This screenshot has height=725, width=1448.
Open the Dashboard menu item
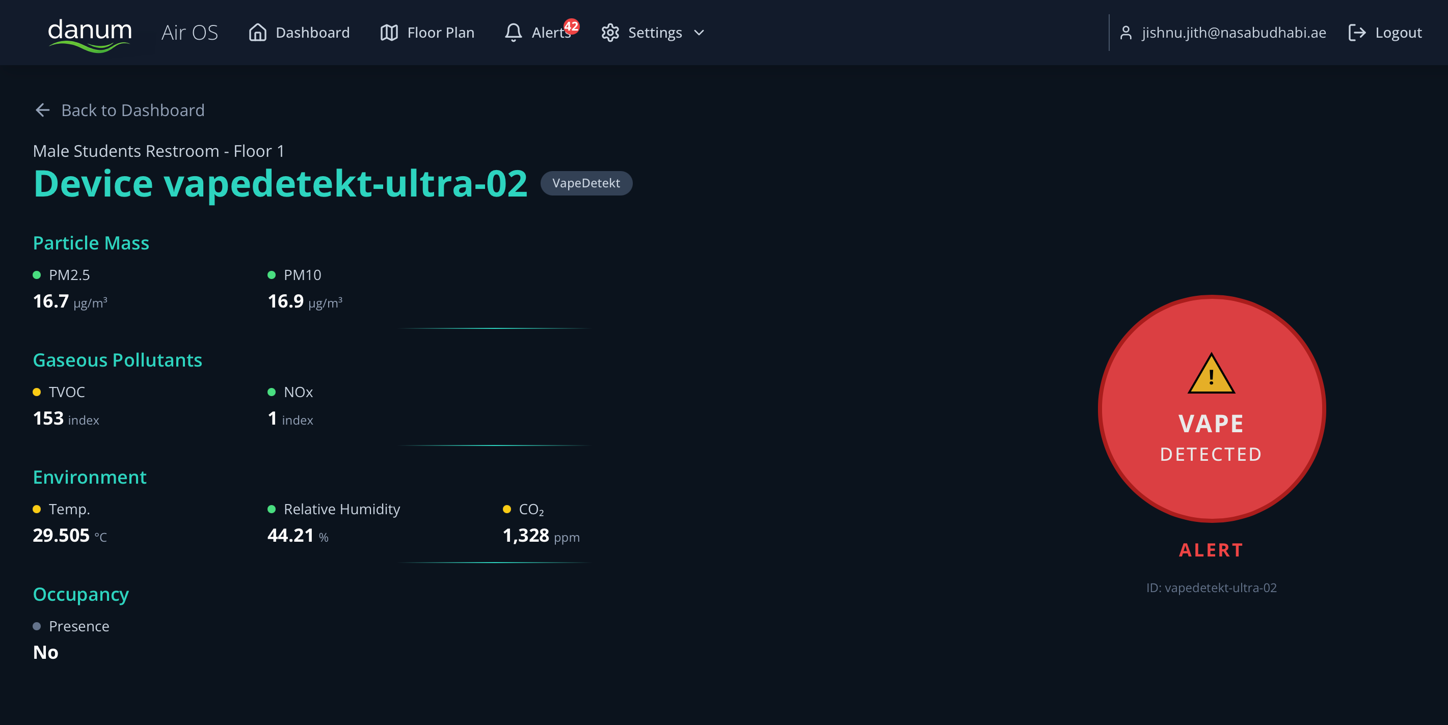tap(312, 33)
